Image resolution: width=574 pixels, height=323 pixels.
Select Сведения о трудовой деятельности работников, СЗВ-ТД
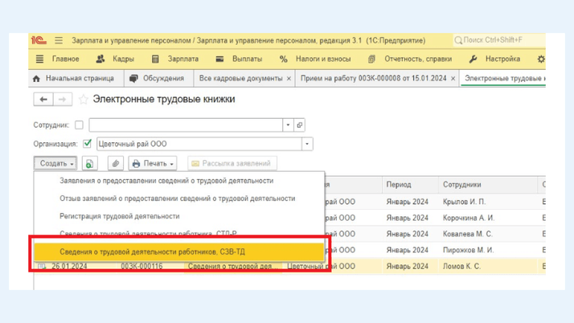click(x=179, y=251)
